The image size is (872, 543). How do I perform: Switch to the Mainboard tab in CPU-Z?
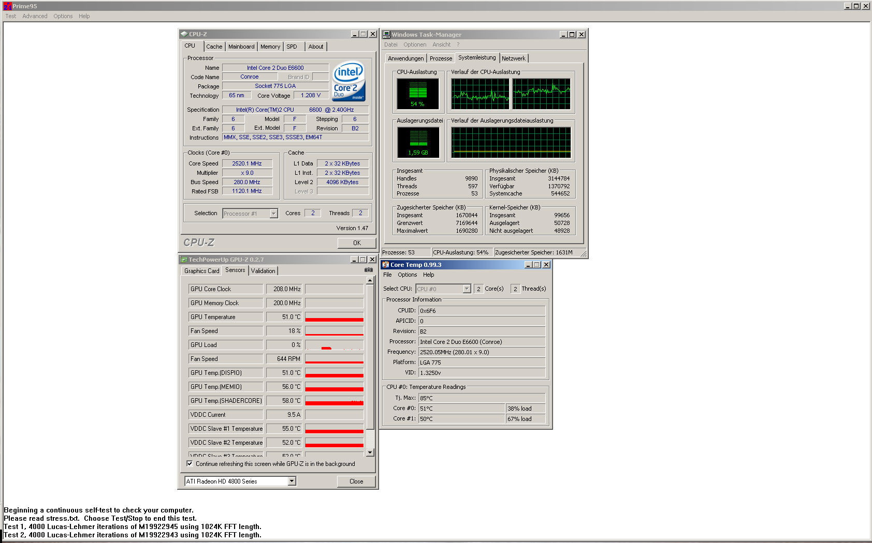[x=241, y=47]
